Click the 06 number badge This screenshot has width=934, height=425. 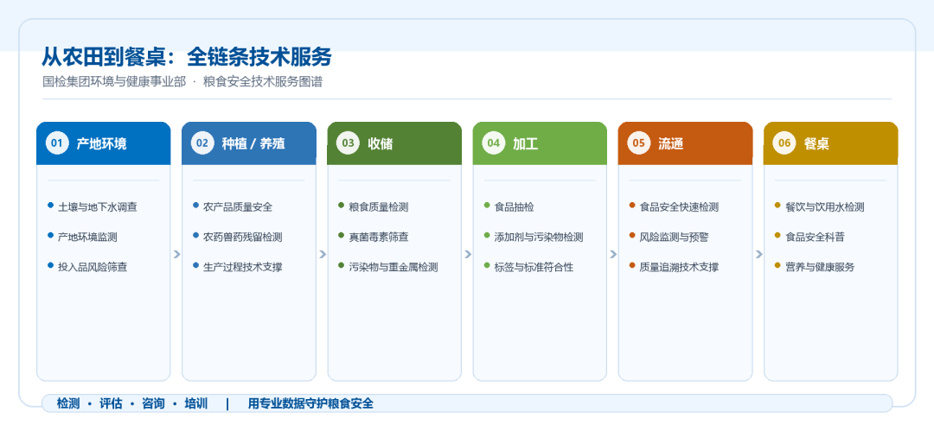[784, 143]
